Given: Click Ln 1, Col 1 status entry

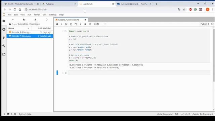Looking at the screenshot, I should coord(185,114).
